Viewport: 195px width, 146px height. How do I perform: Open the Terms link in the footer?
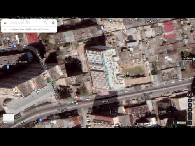click(x=159, y=127)
